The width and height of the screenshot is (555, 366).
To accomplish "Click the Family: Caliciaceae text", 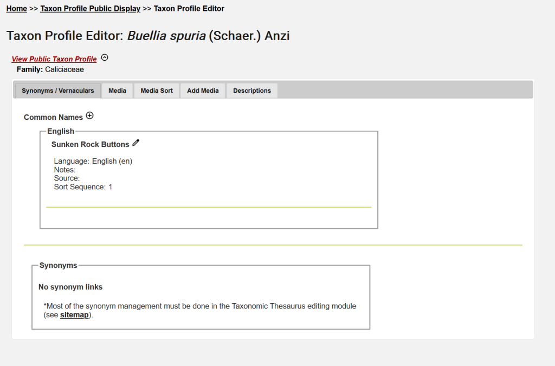I will point(50,69).
